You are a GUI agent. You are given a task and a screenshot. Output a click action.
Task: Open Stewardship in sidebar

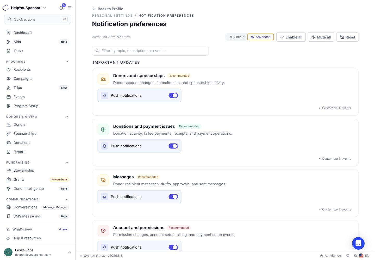(x=37, y=170)
